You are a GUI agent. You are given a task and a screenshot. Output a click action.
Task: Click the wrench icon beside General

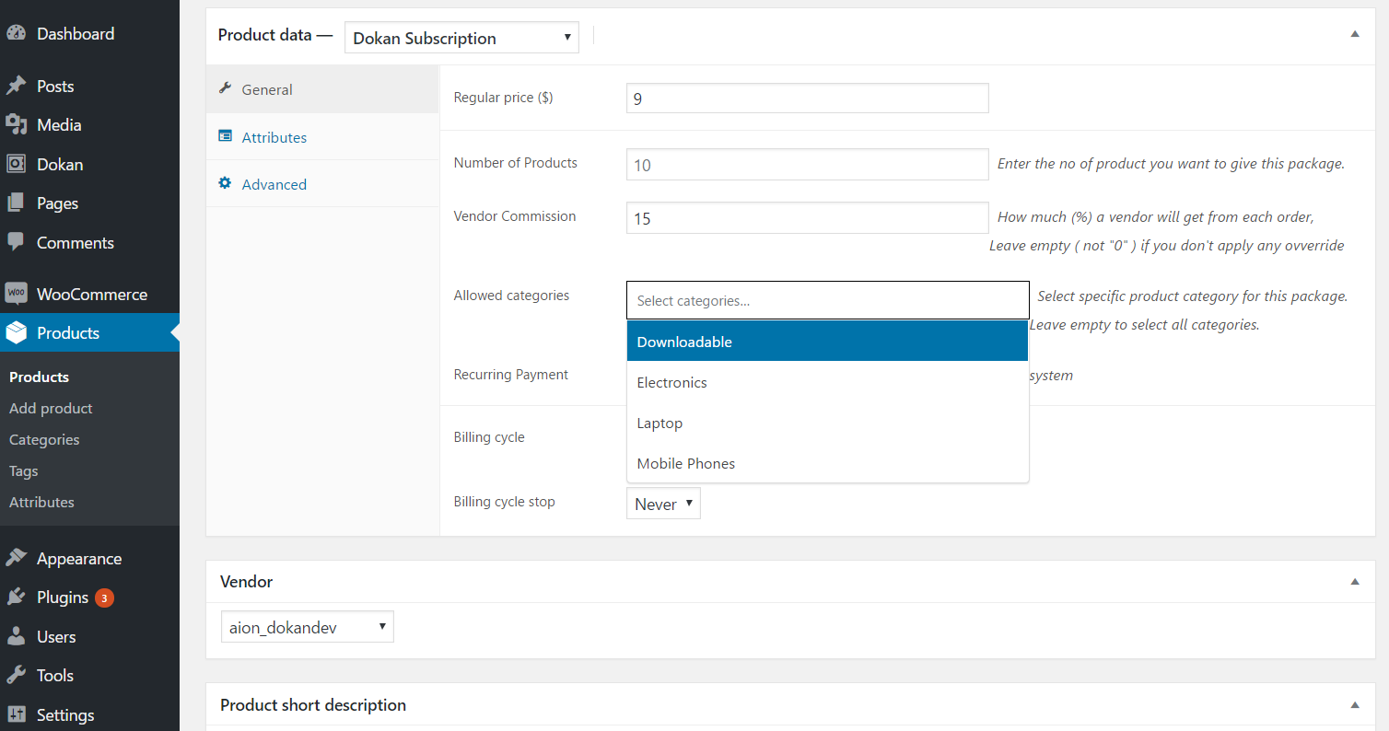[x=225, y=88]
